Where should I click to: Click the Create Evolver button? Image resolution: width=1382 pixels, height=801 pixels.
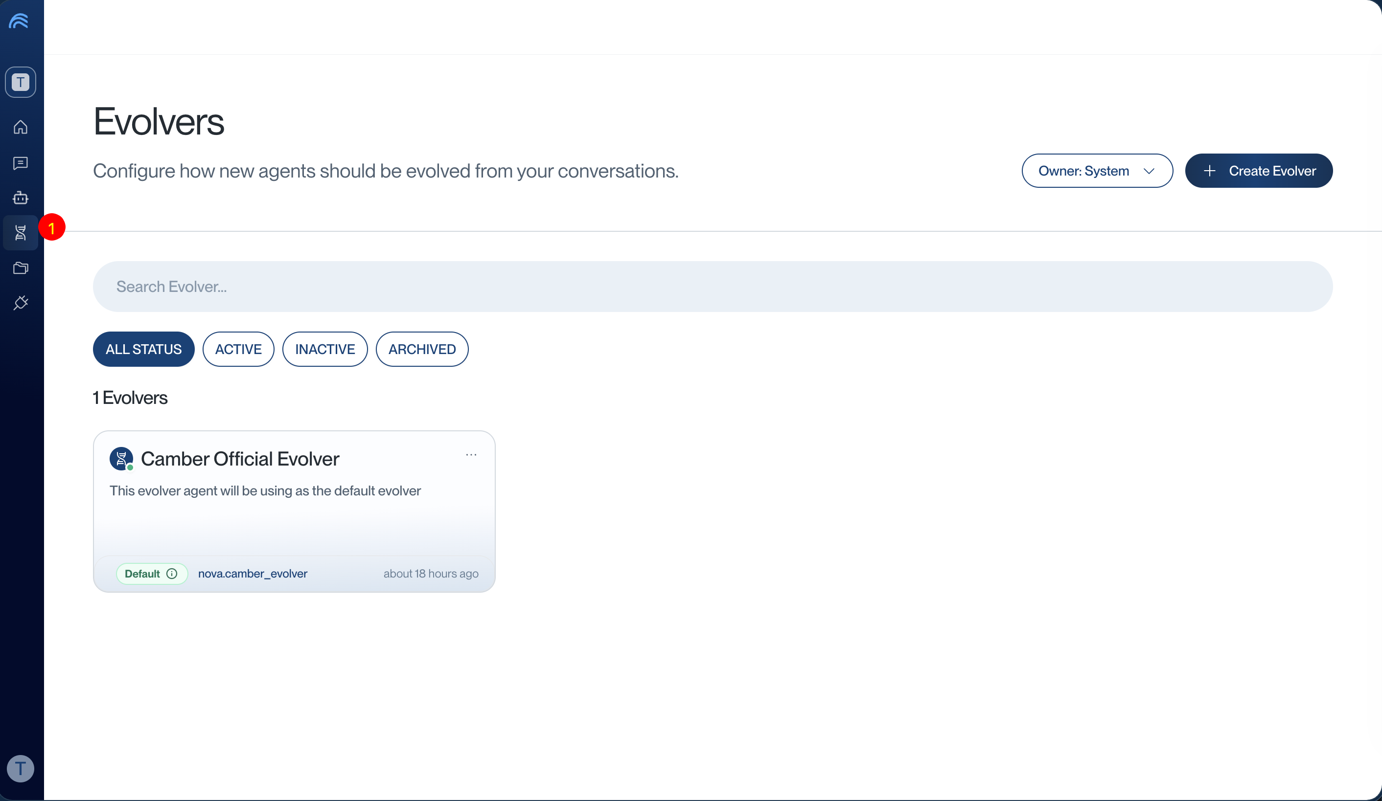point(1259,171)
